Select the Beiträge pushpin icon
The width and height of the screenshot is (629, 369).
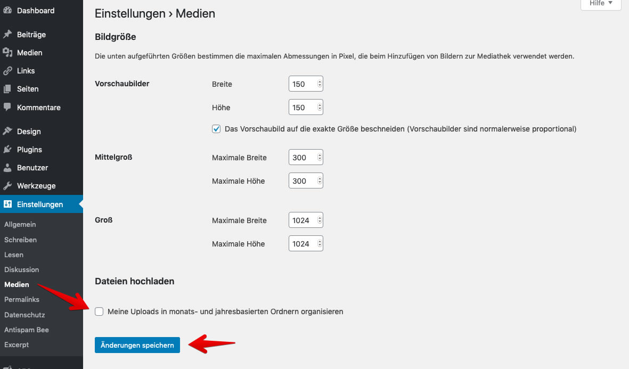[x=8, y=34]
